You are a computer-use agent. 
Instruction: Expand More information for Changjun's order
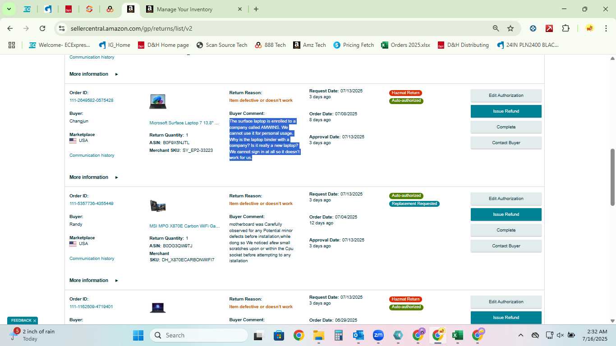[94, 177]
